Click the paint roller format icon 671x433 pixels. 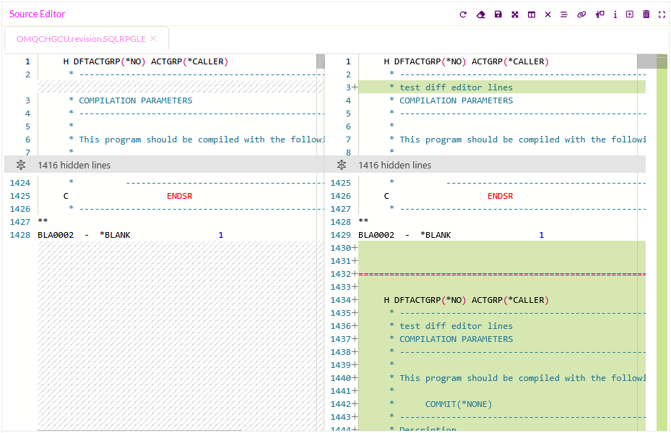[x=599, y=14]
